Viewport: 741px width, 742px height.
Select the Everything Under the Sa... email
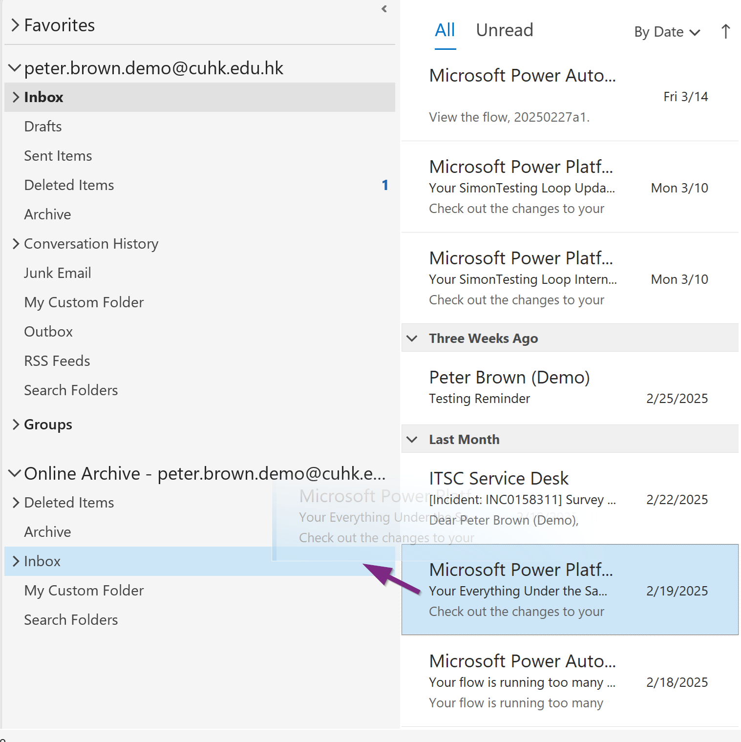tap(570, 590)
